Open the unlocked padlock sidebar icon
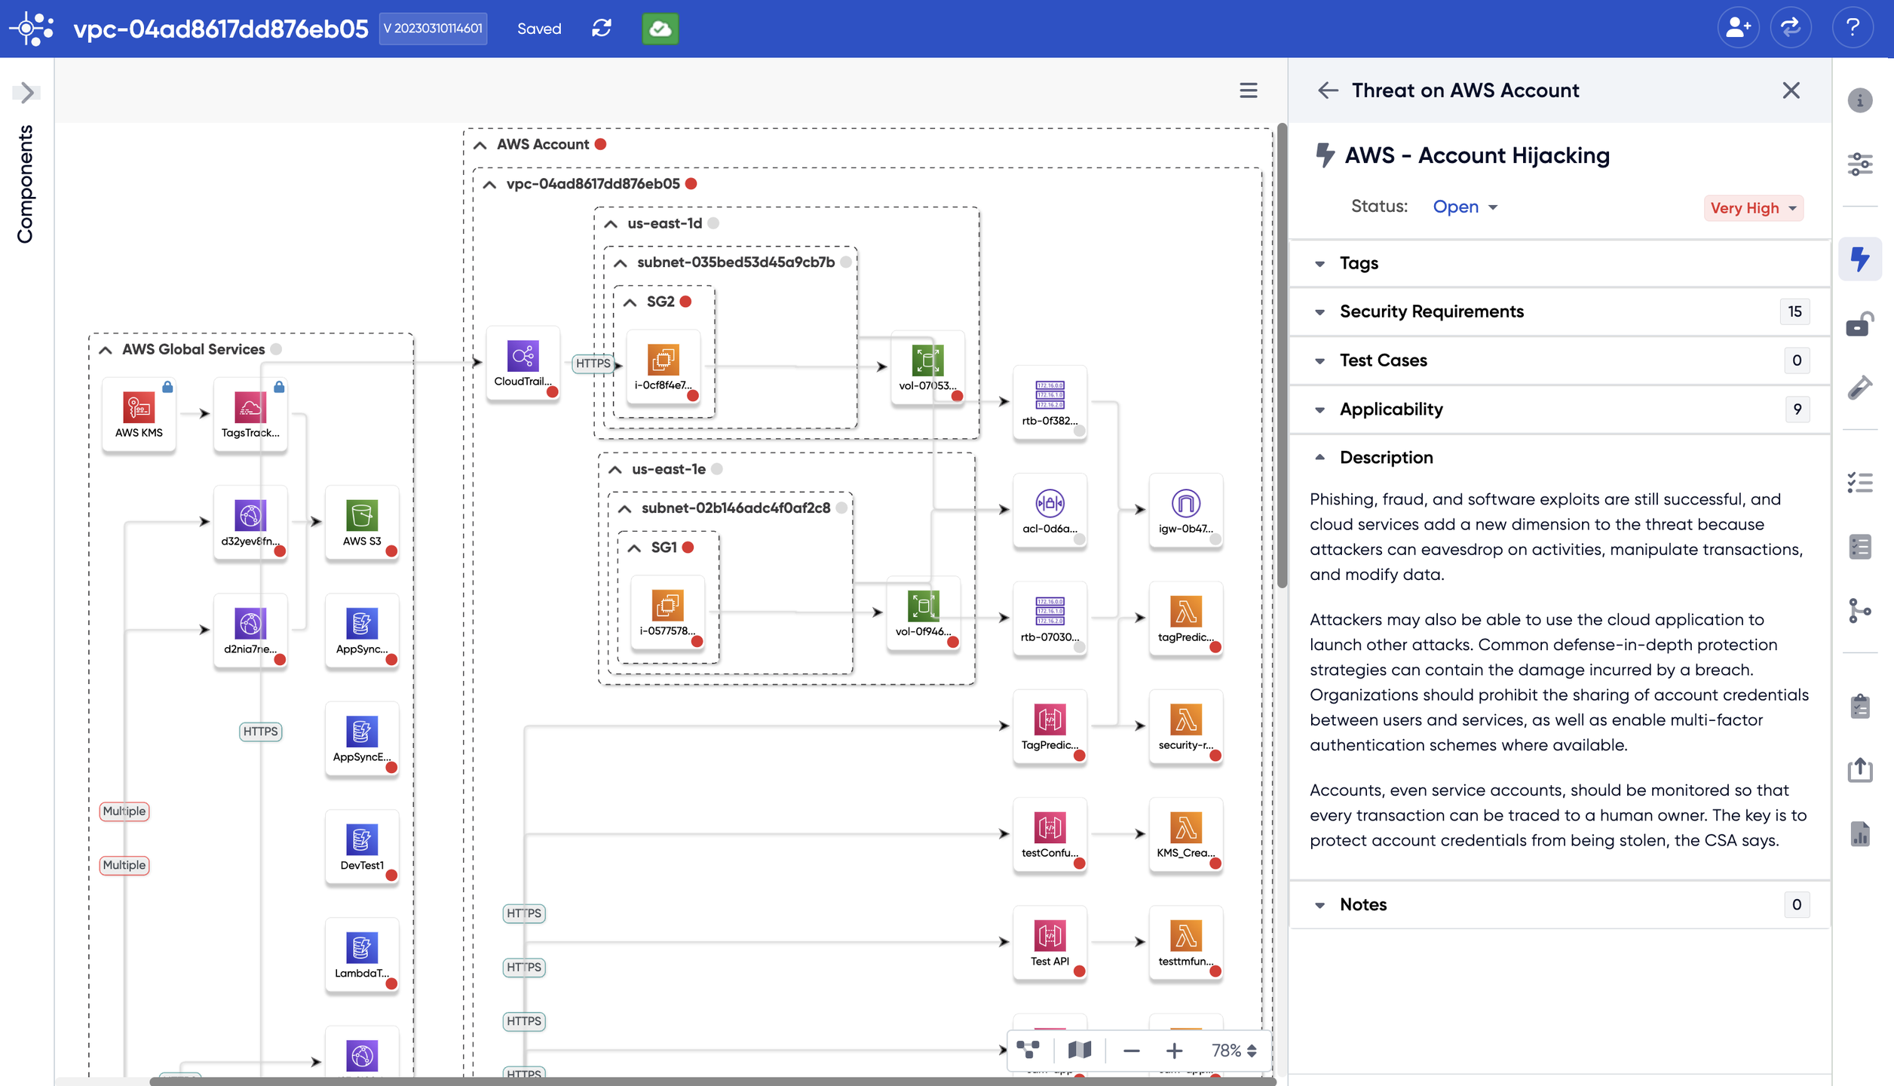 click(1859, 324)
